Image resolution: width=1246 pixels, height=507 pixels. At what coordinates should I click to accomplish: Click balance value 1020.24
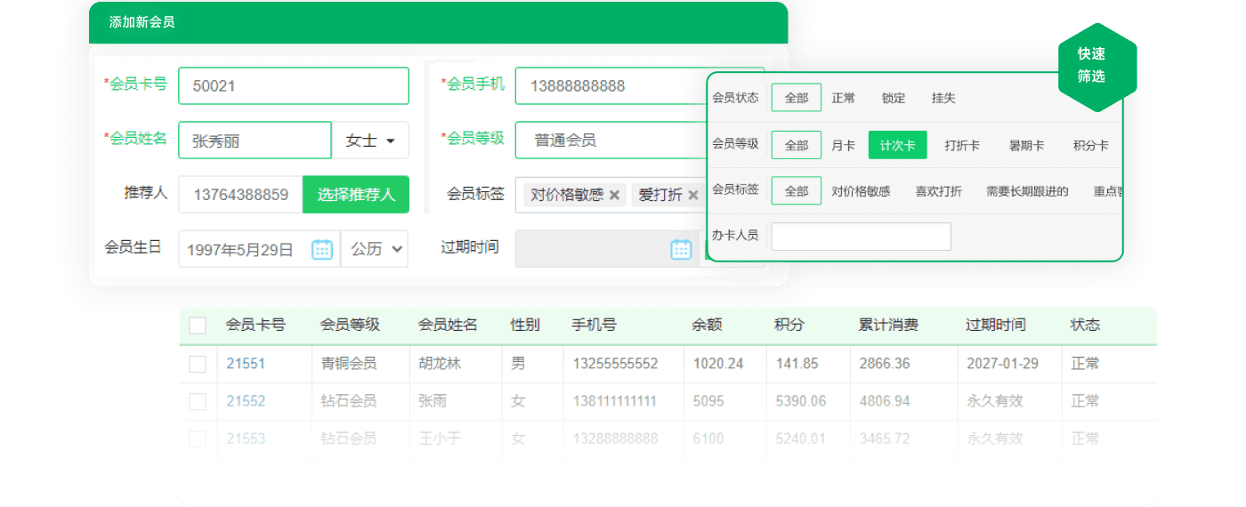coord(717,364)
